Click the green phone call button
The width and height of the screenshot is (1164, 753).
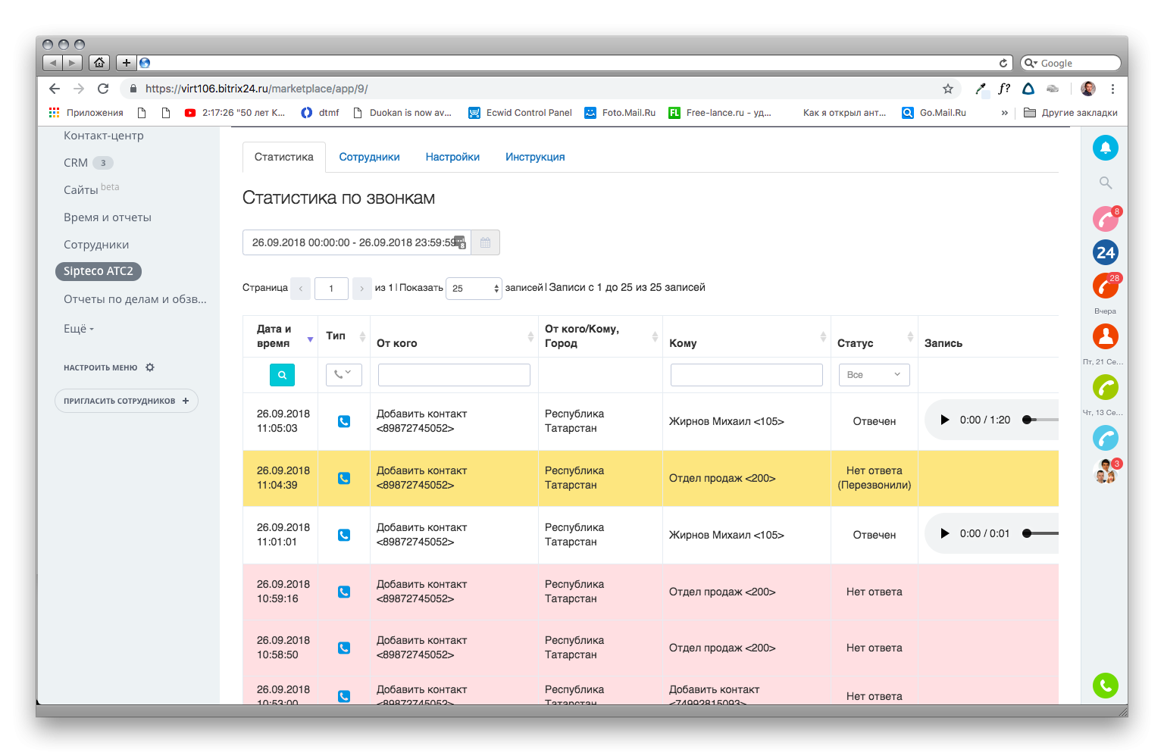click(1105, 686)
